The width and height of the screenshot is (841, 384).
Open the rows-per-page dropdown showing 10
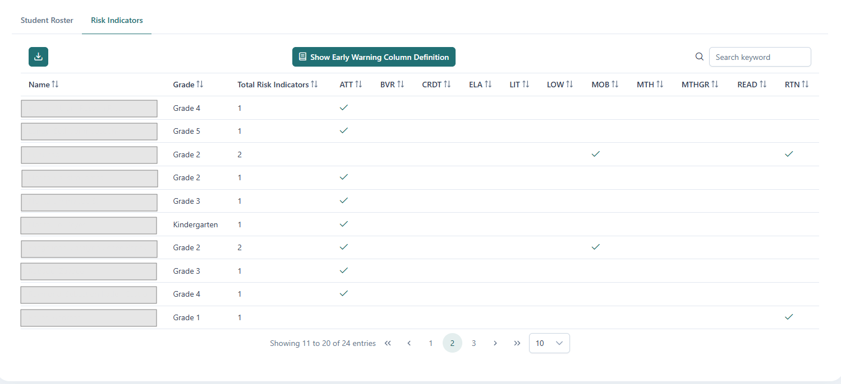point(549,343)
